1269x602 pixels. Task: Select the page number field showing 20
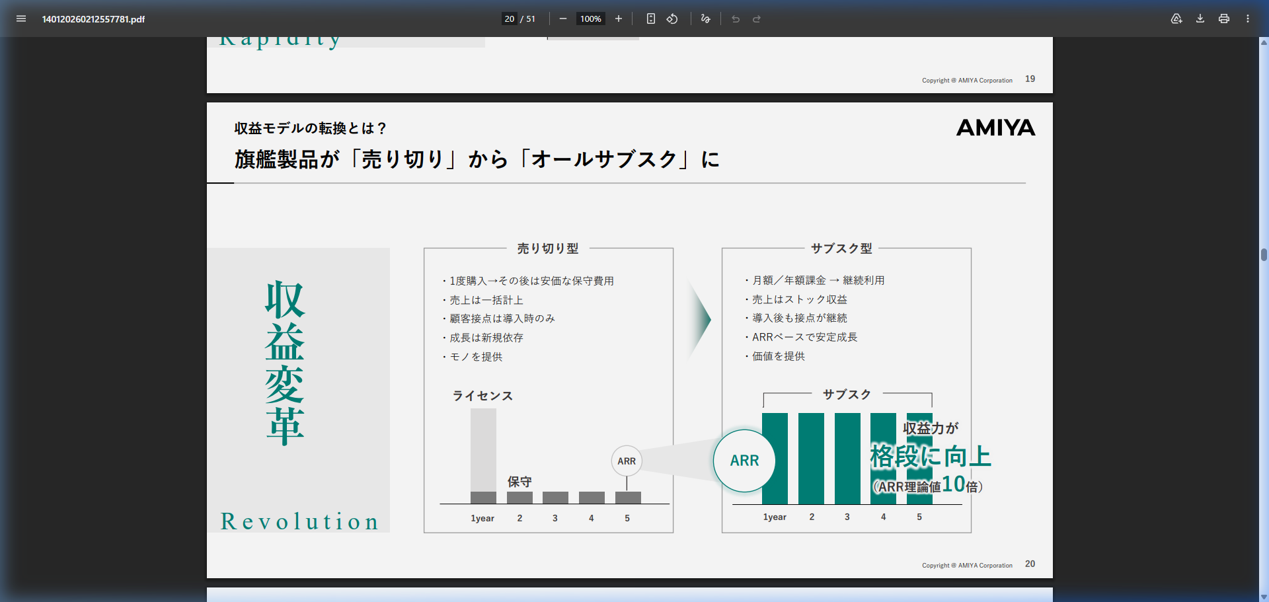pyautogui.click(x=508, y=19)
